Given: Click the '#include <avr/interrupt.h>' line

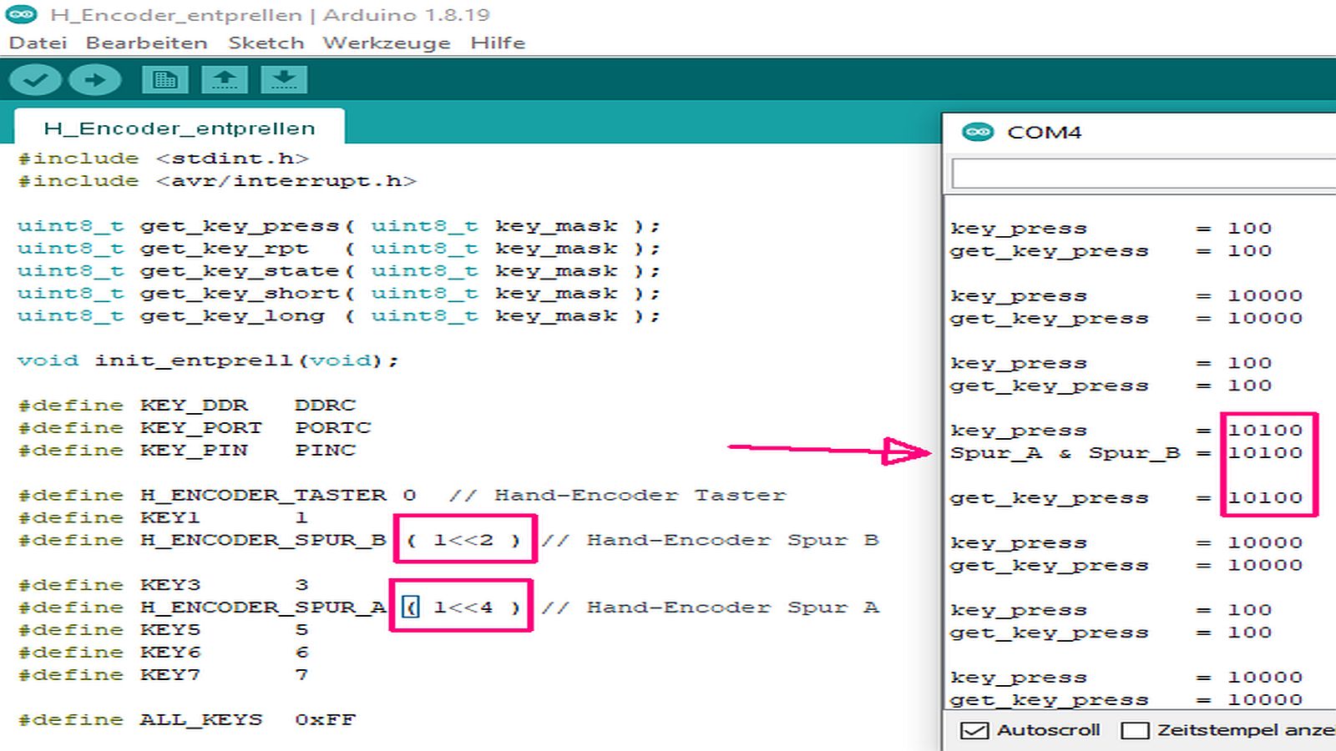Looking at the screenshot, I should (217, 181).
